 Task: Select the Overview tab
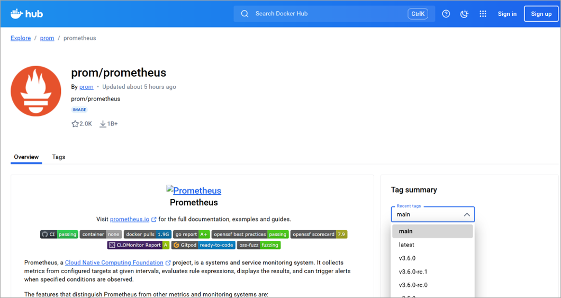(26, 157)
